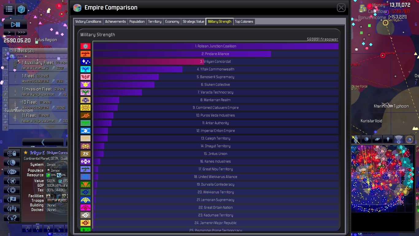
Task: Click the Antar Authority flag icon
Action: coord(85,123)
